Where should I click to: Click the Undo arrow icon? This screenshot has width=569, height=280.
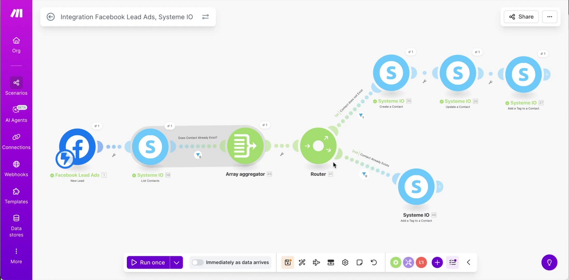point(374,262)
